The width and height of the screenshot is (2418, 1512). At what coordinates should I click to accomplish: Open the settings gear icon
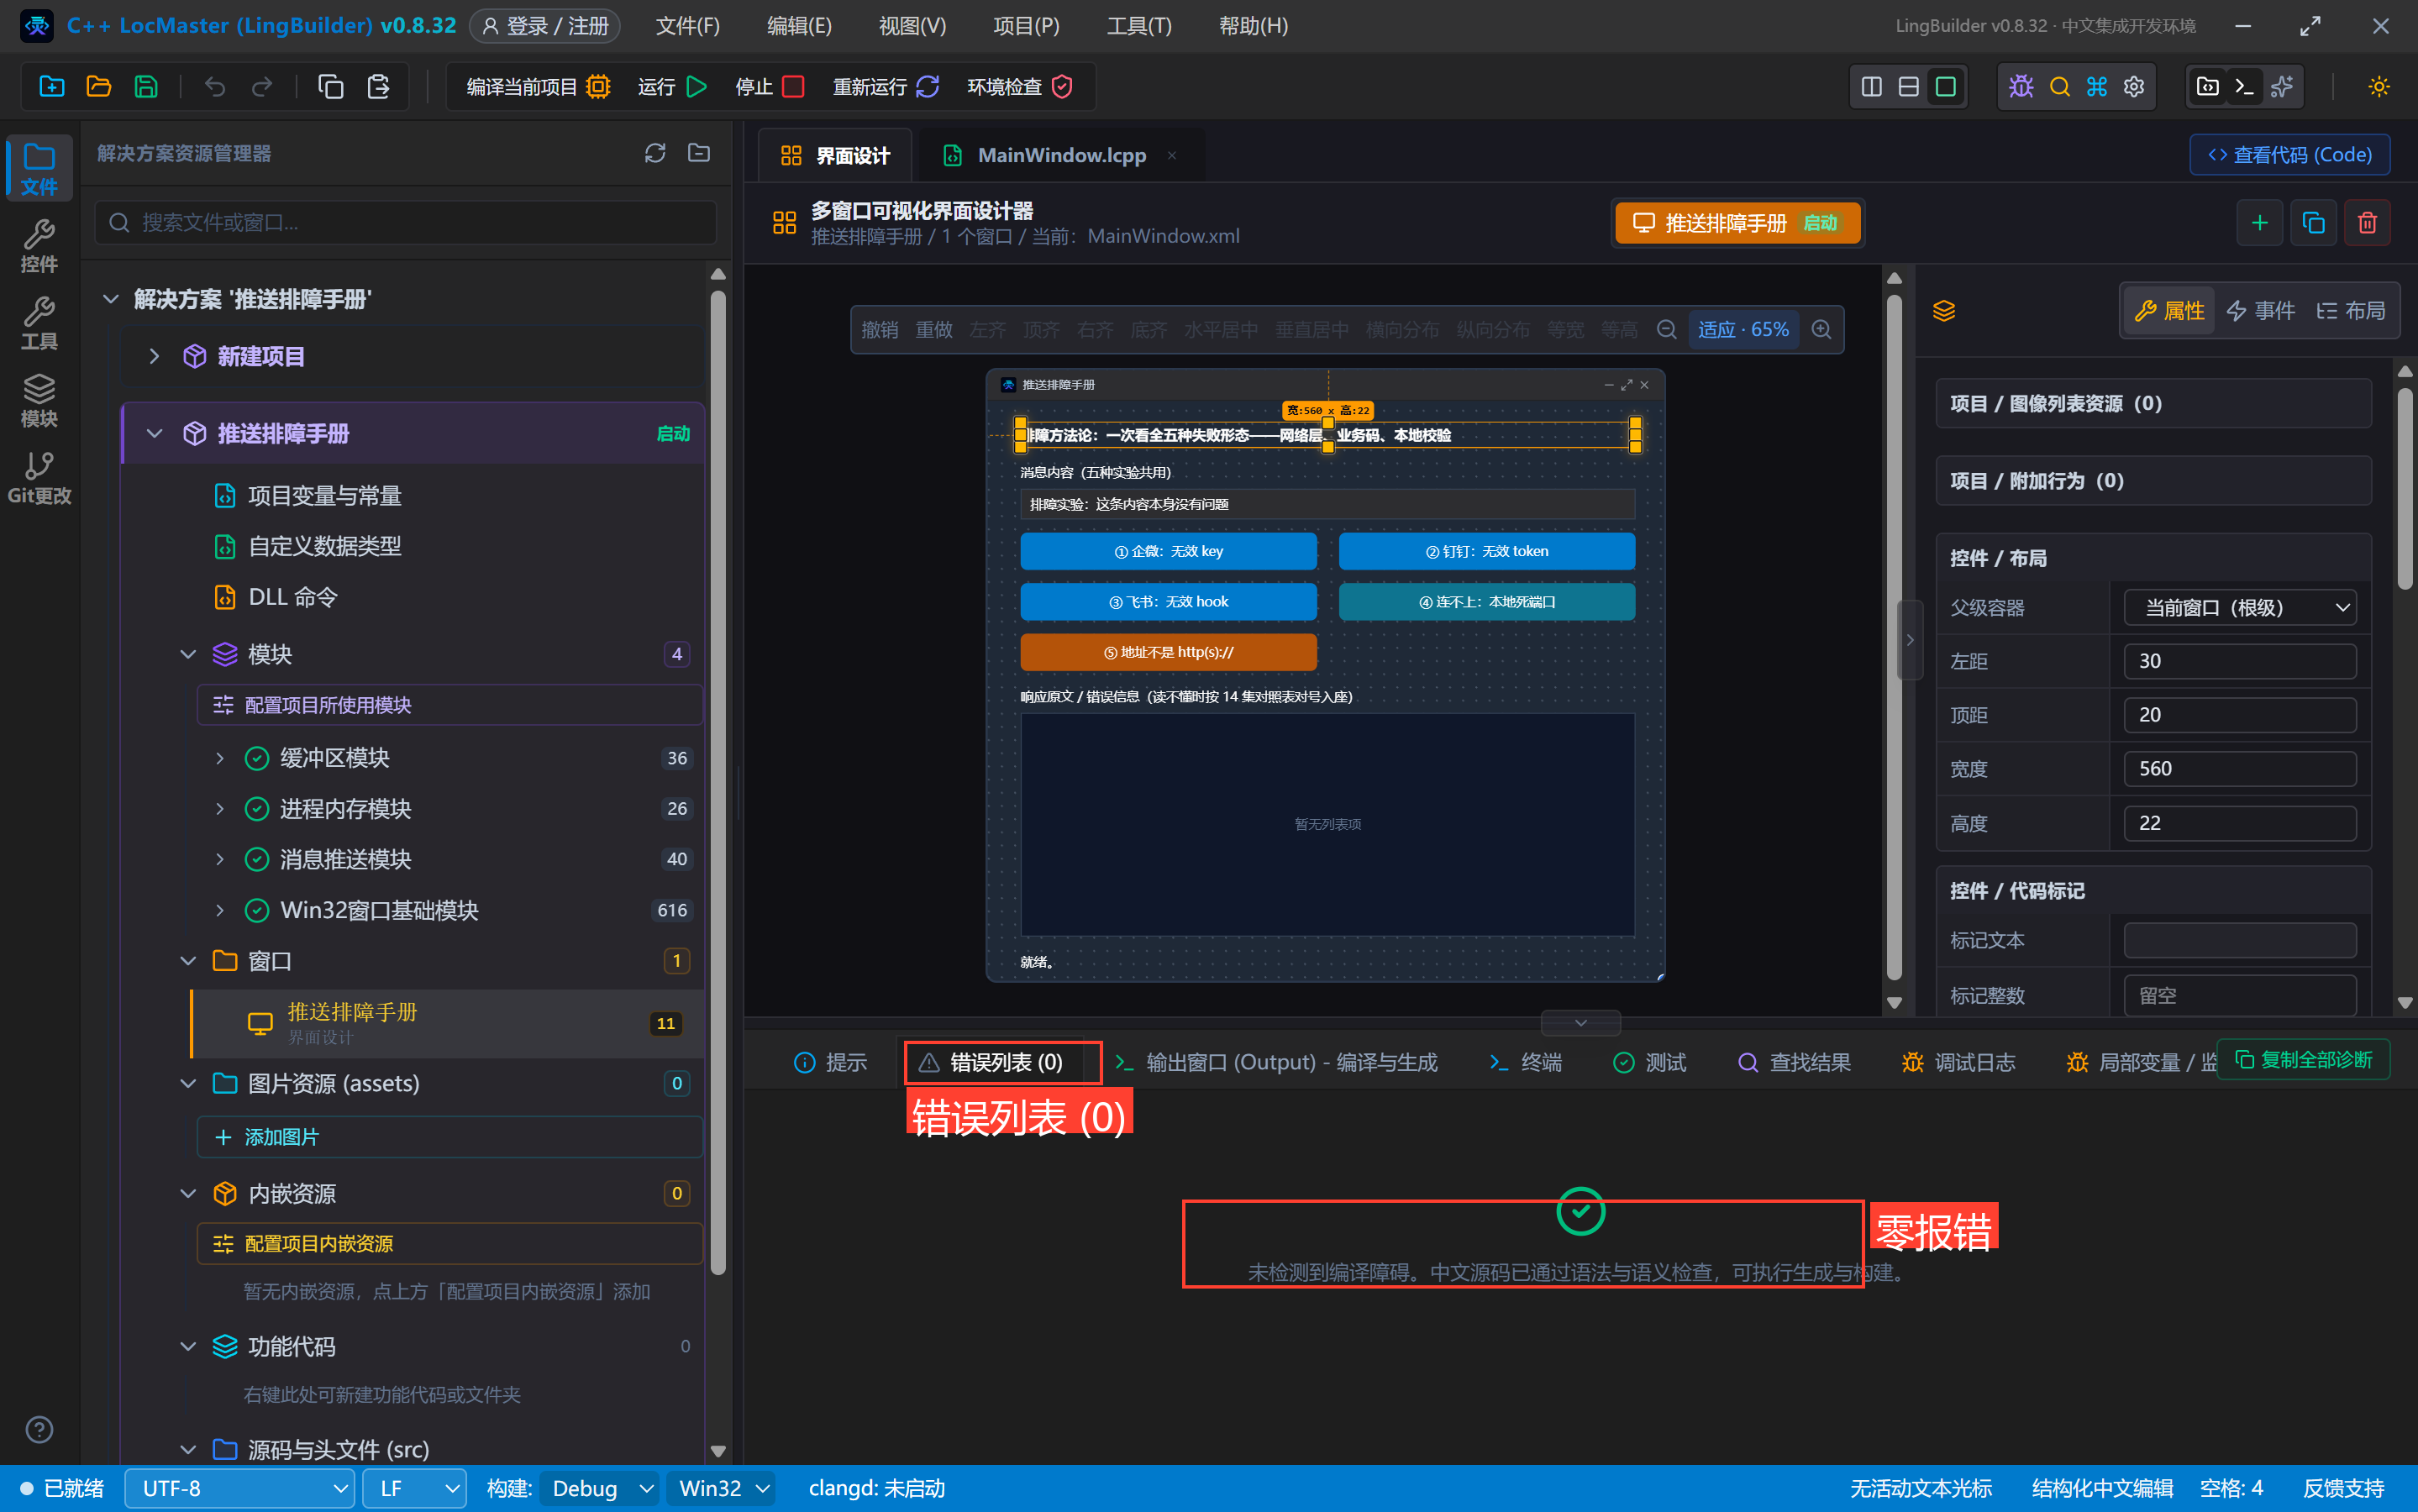[x=2134, y=86]
